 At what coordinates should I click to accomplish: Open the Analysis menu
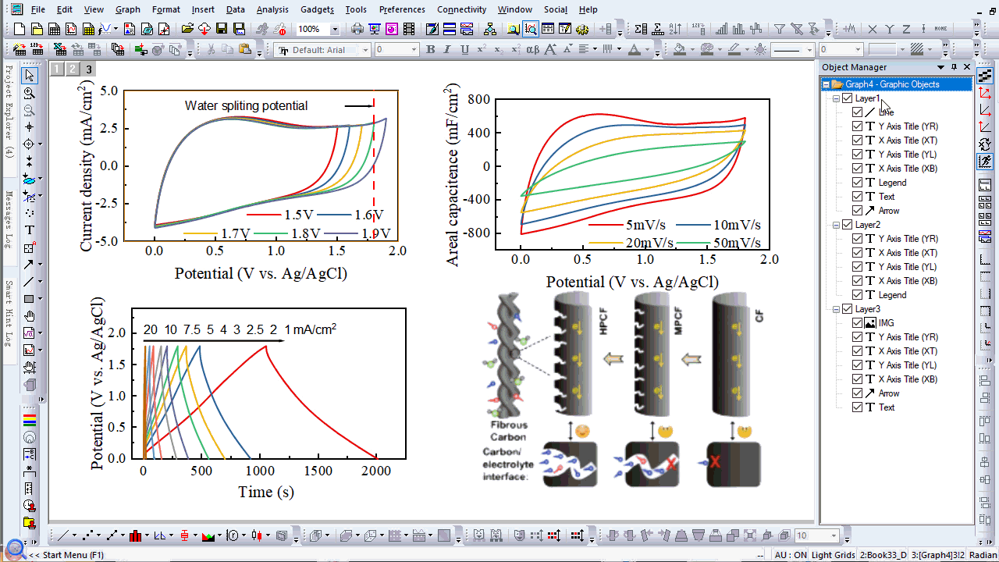tap(272, 9)
